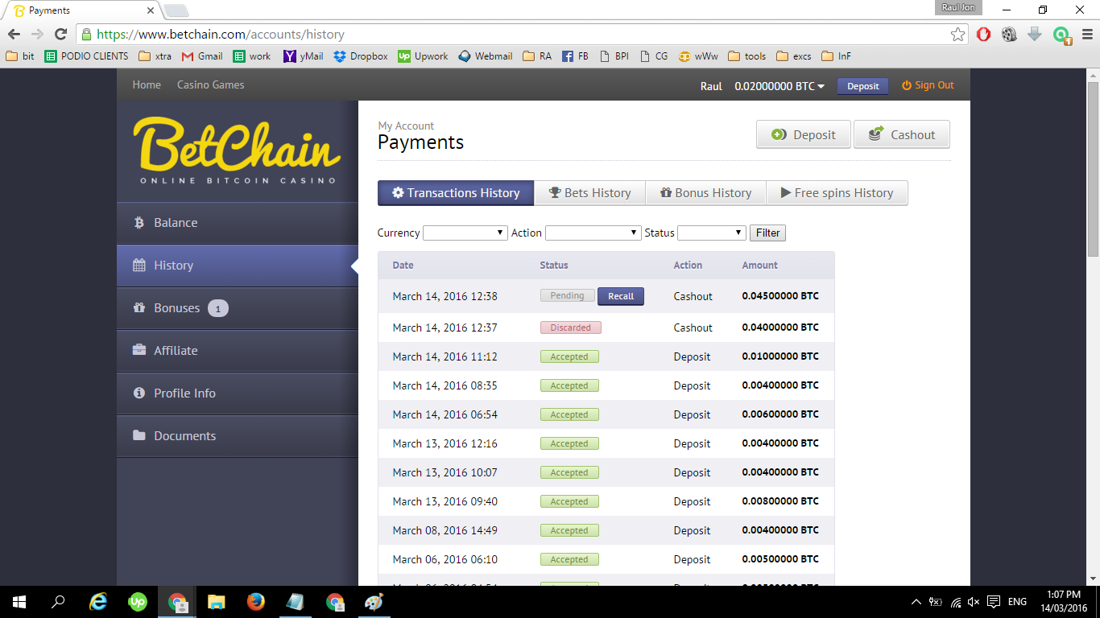Open History in the sidebar
1100x618 pixels.
click(x=238, y=266)
